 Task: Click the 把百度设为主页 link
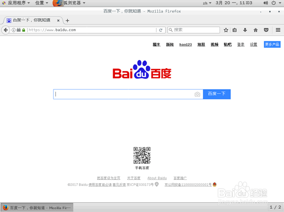click(x=108, y=178)
